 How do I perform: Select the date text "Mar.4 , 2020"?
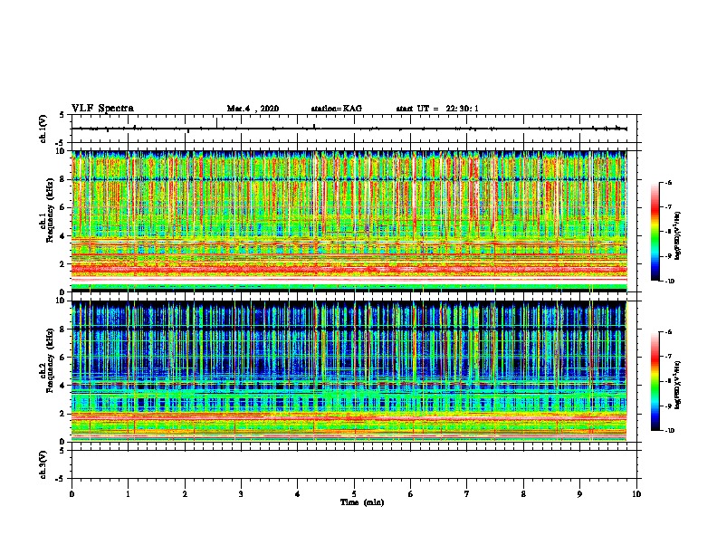coord(253,109)
